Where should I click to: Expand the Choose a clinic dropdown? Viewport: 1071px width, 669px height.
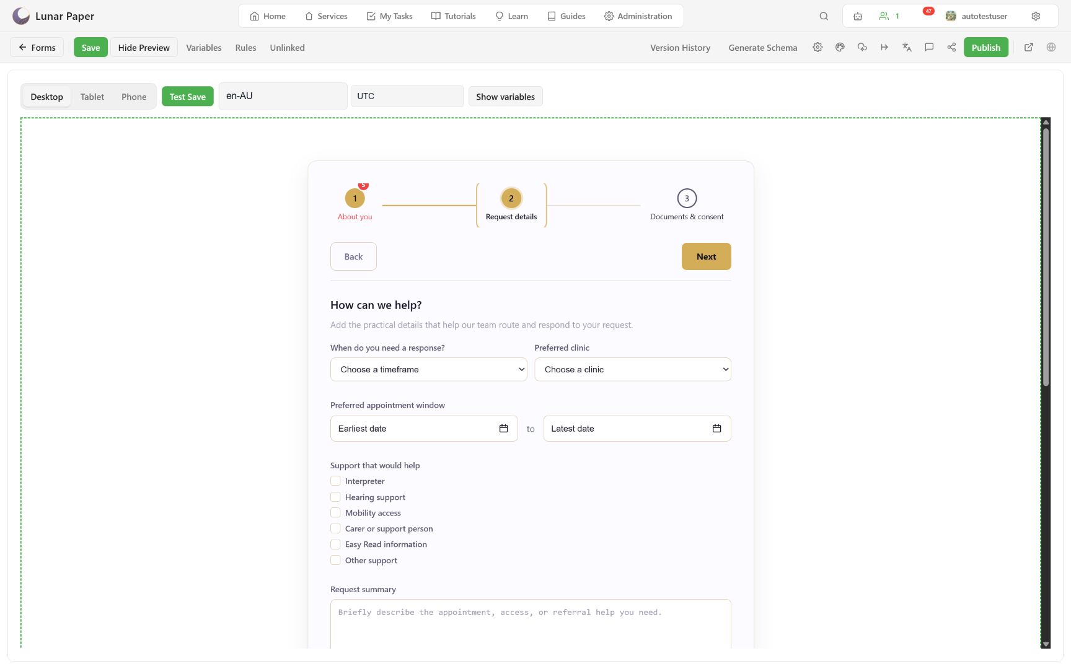[633, 369]
